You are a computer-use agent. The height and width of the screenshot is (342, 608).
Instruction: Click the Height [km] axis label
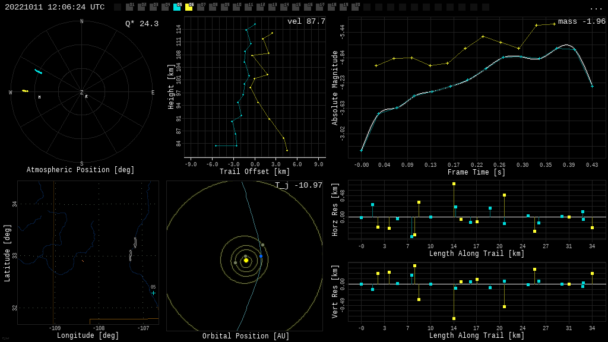[x=171, y=87]
